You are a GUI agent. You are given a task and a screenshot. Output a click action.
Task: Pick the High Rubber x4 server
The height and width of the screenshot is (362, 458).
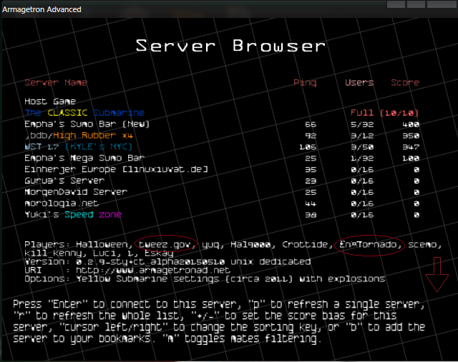click(79, 134)
